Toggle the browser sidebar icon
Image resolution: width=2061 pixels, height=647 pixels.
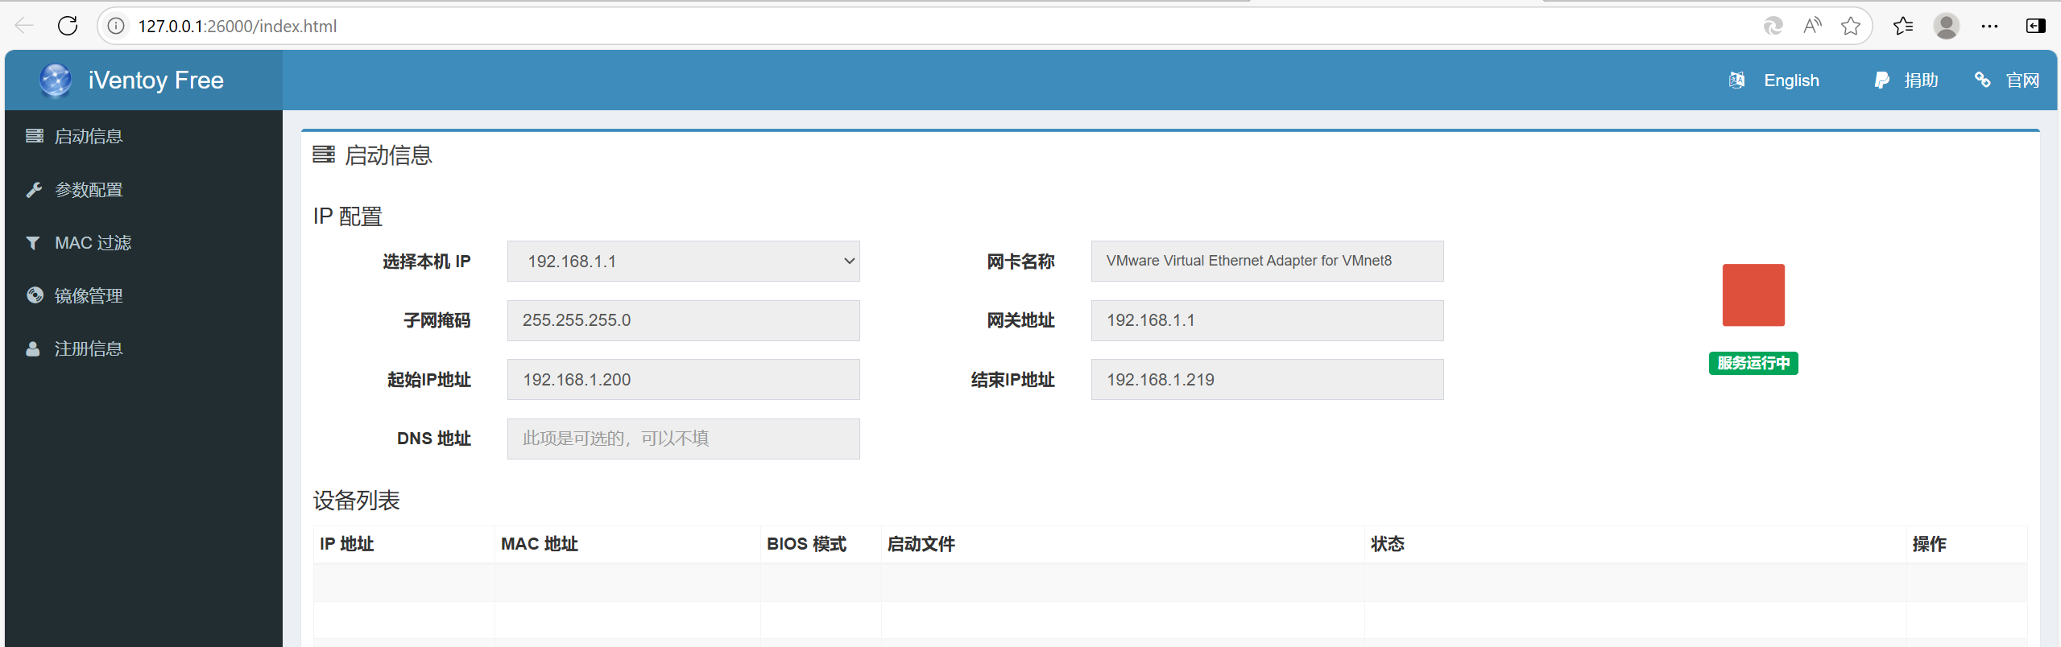point(2035,26)
